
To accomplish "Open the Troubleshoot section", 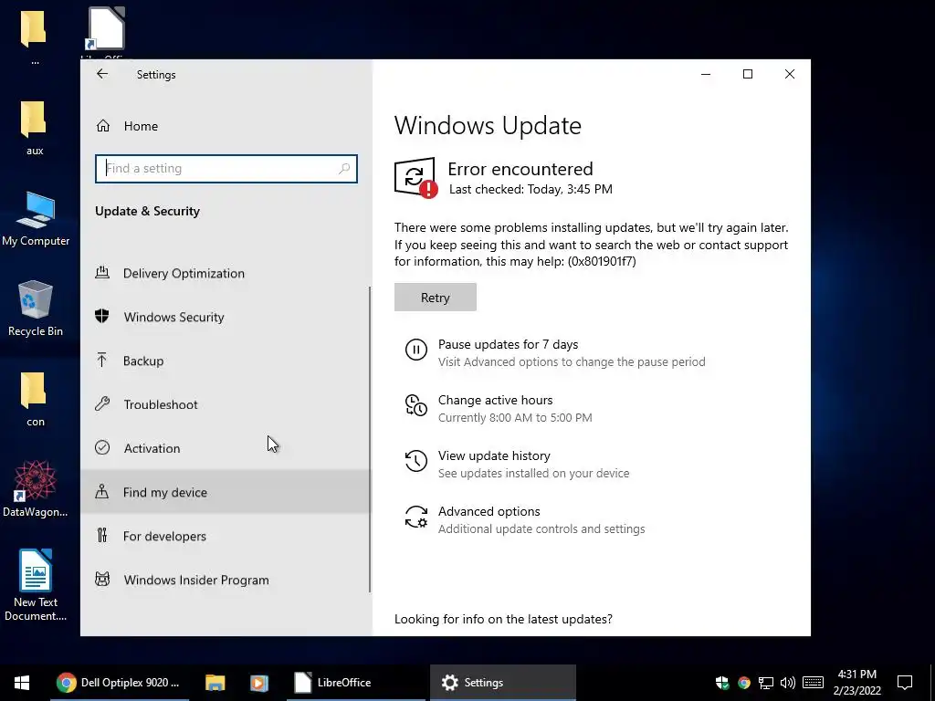I will [x=226, y=404].
